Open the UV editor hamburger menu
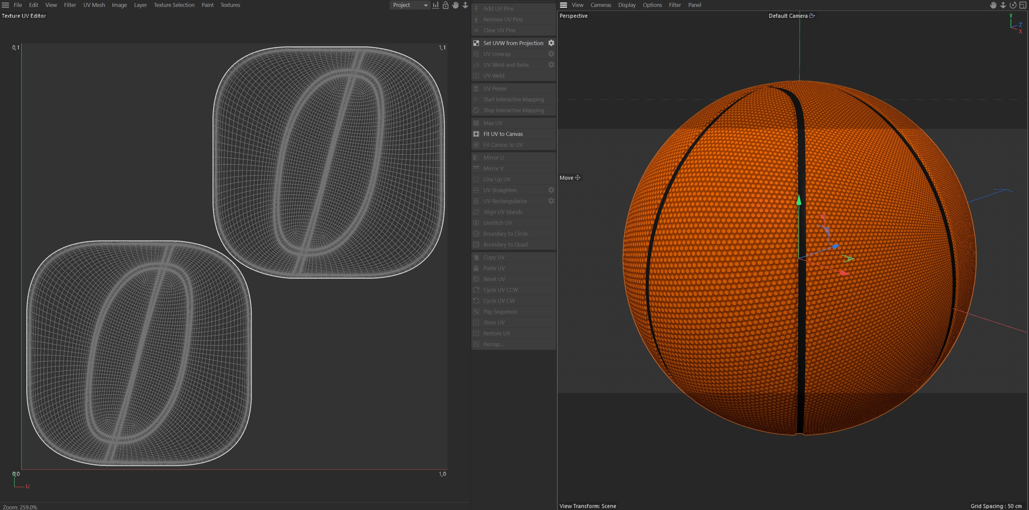 pos(6,5)
